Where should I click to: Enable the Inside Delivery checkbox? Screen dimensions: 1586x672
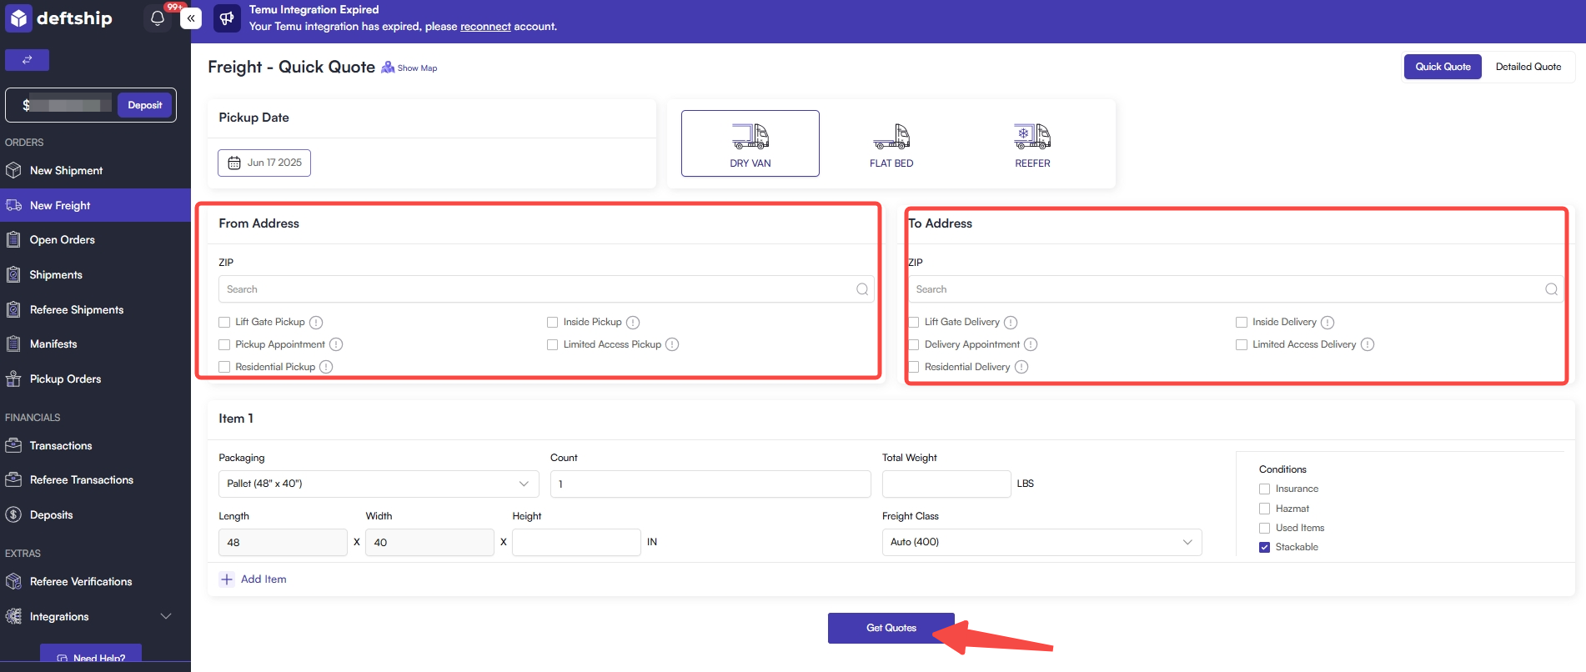(1242, 322)
